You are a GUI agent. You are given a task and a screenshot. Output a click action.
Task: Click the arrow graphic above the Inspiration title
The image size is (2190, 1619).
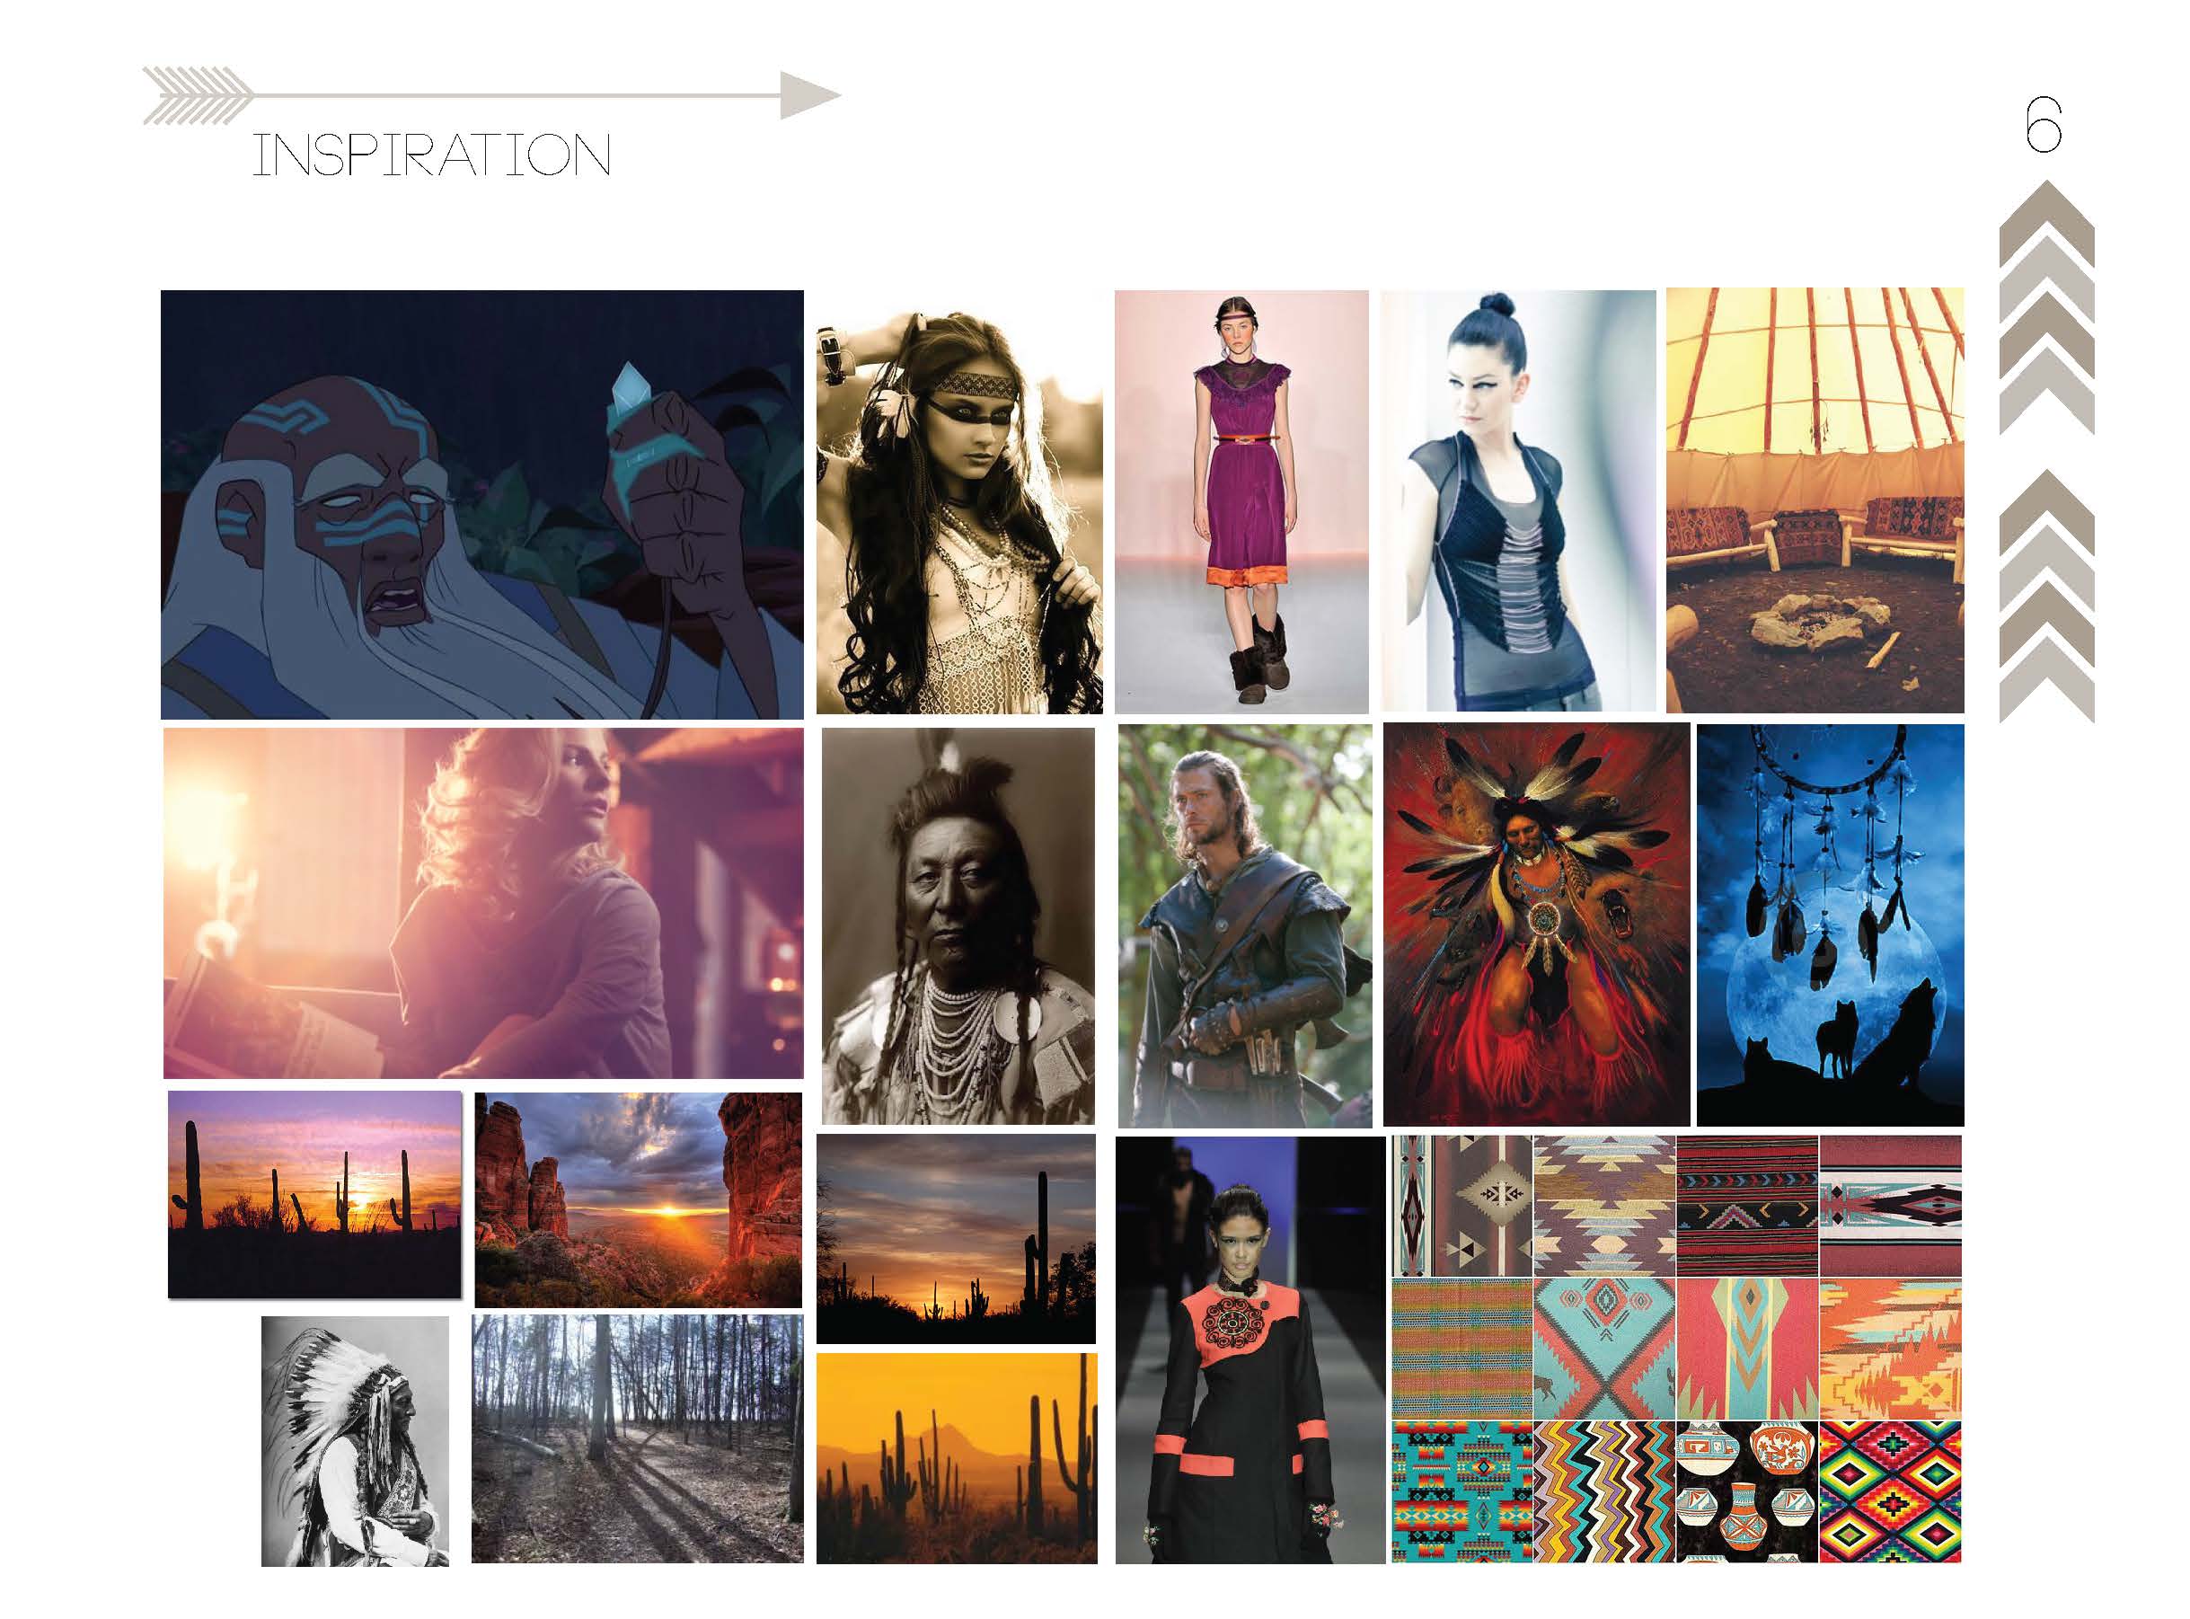pos(492,95)
